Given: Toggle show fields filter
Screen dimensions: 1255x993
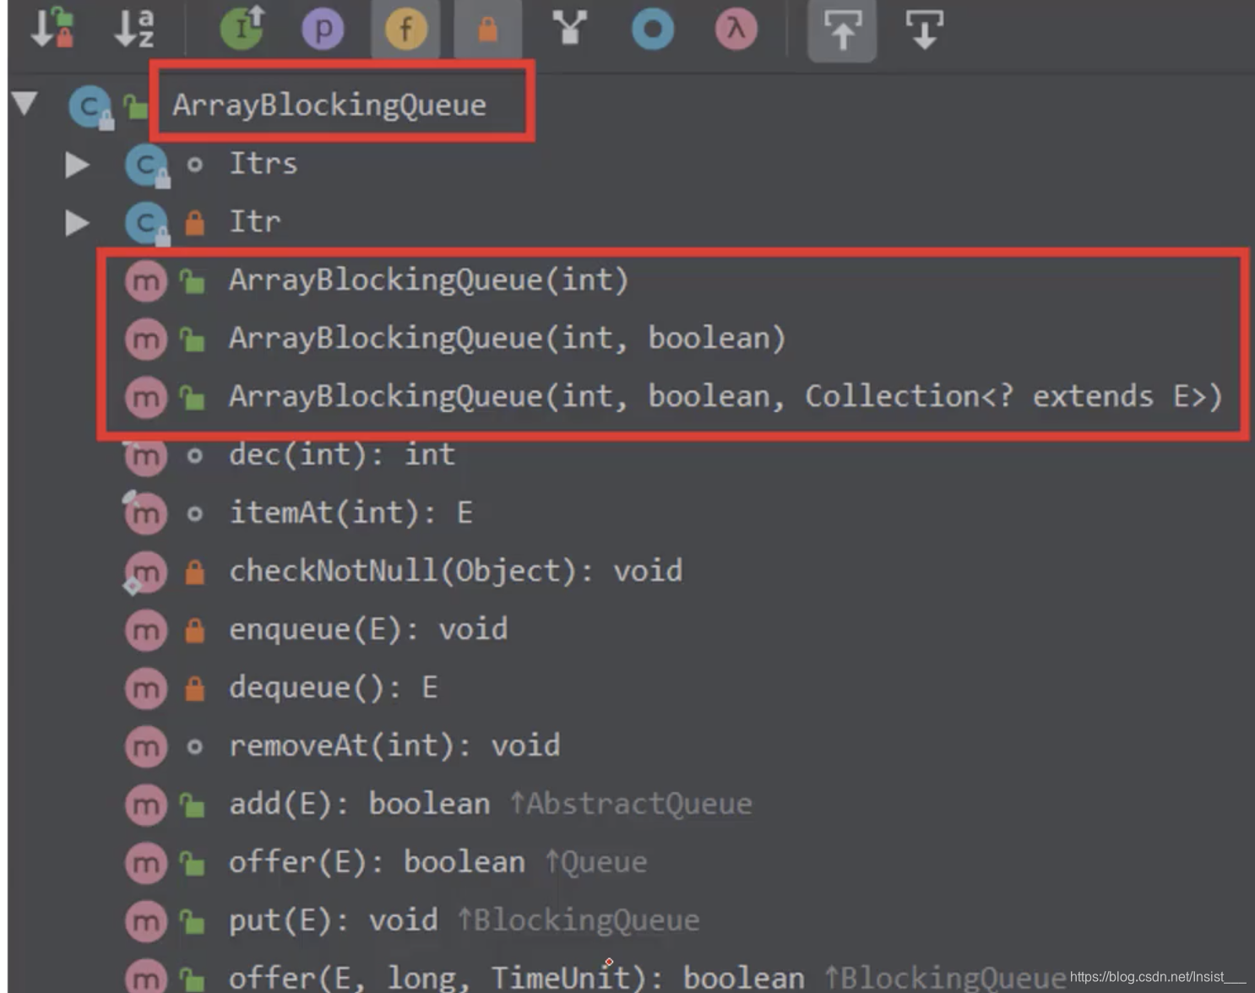Looking at the screenshot, I should pyautogui.click(x=405, y=30).
